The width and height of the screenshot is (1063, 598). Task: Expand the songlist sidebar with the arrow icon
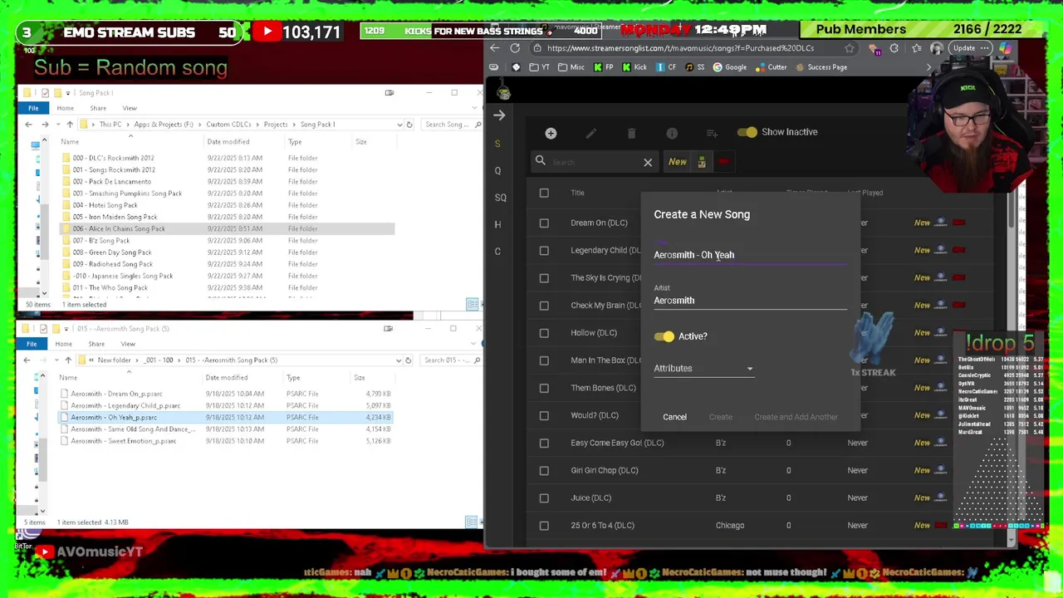point(498,115)
